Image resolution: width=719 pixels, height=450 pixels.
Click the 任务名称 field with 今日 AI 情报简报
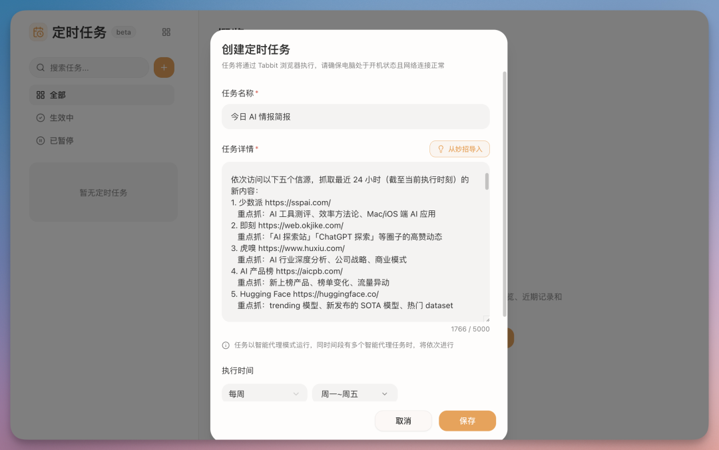[356, 116]
